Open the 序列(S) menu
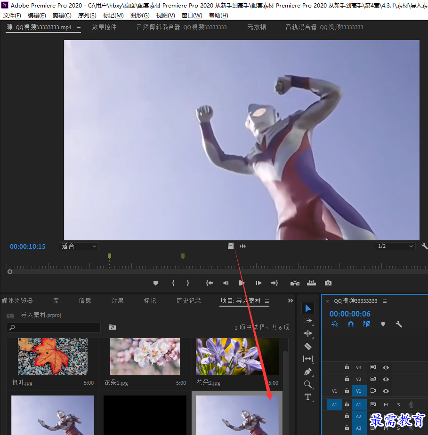Viewport: 428px width, 435px height. 87,16
